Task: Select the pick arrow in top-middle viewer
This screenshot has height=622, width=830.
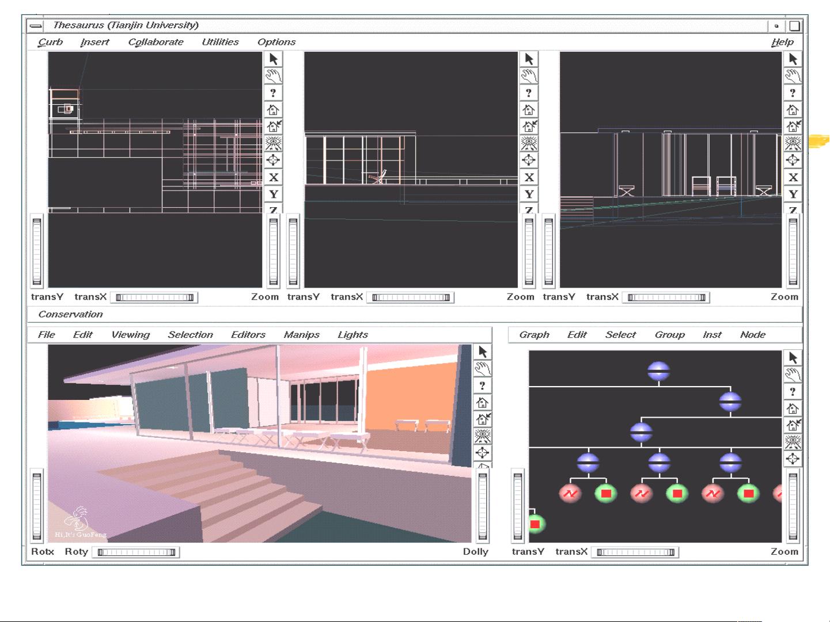Action: pos(529,59)
